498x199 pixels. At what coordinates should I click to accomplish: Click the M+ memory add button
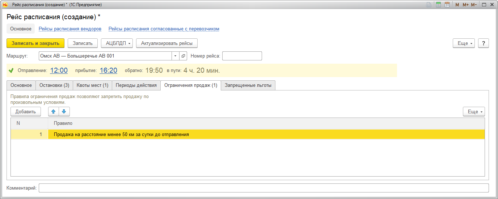(x=465, y=5)
